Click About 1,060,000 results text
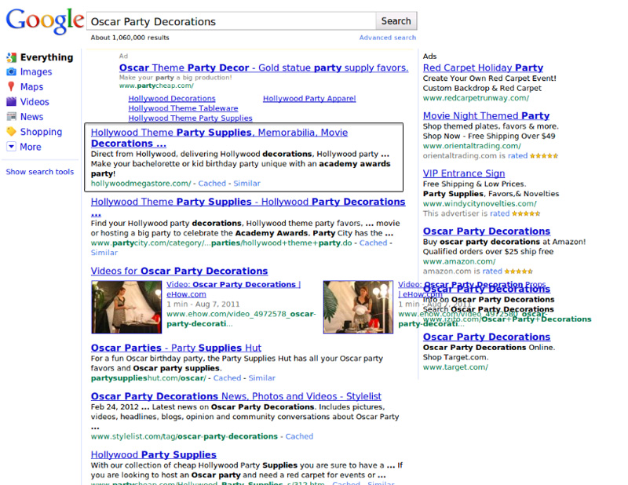The width and height of the screenshot is (628, 485). 130,38
